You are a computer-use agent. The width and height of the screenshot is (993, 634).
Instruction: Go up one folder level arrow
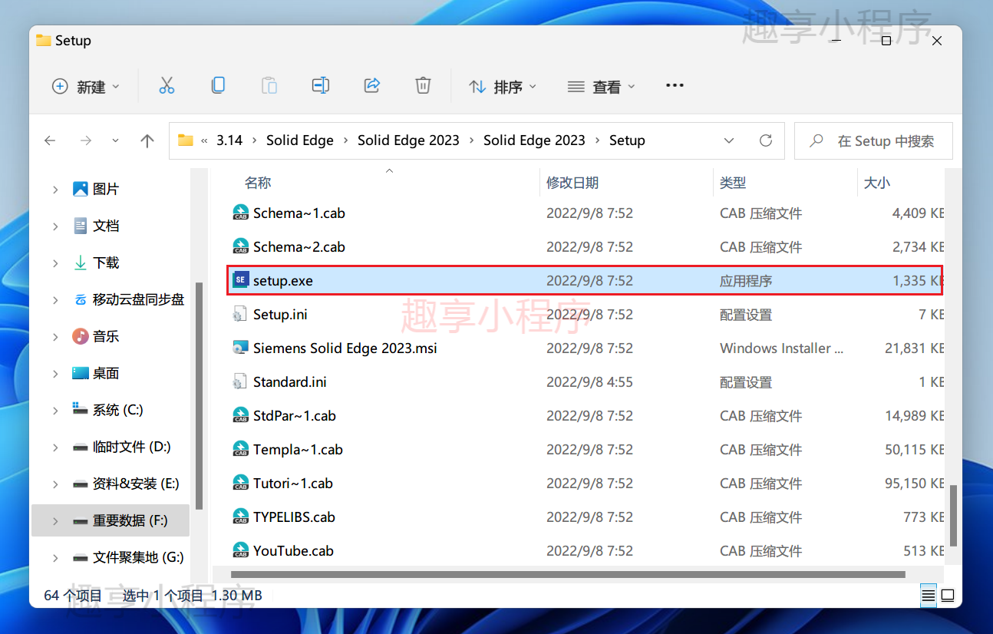click(x=147, y=140)
